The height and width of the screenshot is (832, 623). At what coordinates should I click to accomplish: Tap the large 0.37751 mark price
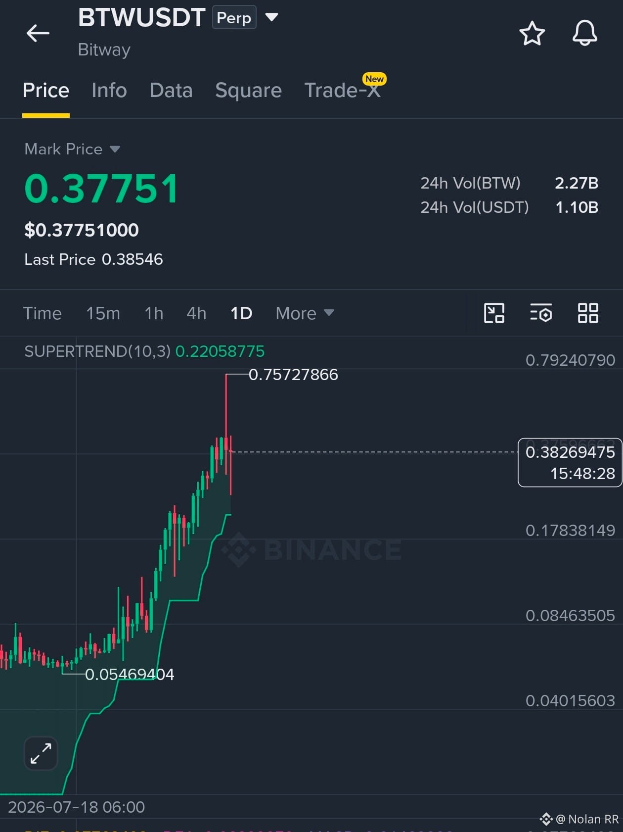tap(101, 189)
